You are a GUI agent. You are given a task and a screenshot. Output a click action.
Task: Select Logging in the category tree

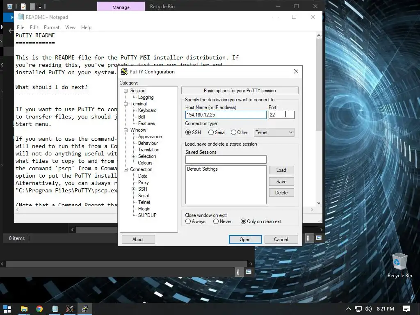[x=146, y=97]
